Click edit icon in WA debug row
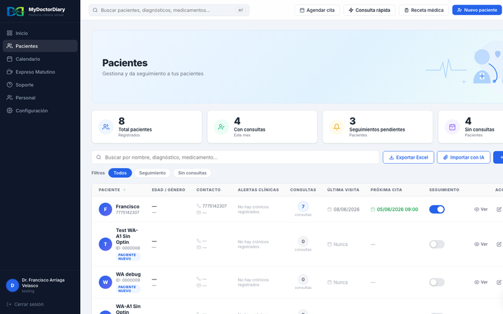This screenshot has height=314, width=503. coord(499,282)
